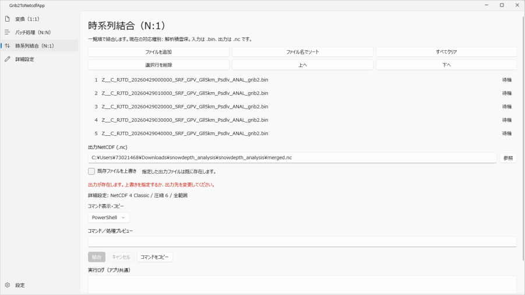Sort list with ファイル名でソート button
Screen dimensions: 525x295
[x=302, y=52]
